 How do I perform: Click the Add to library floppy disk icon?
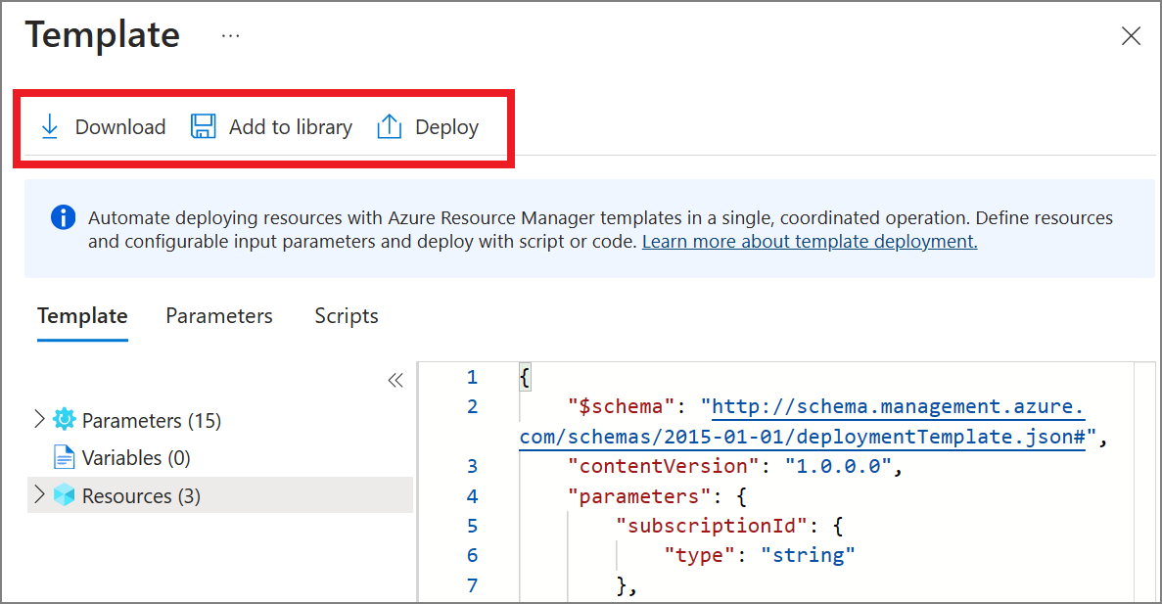204,127
